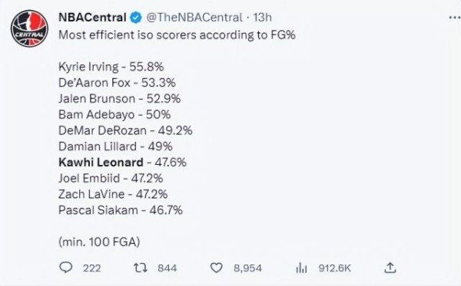Visit the @TheNBACentral handle link
Screen dimensions: 461x286
194,18
